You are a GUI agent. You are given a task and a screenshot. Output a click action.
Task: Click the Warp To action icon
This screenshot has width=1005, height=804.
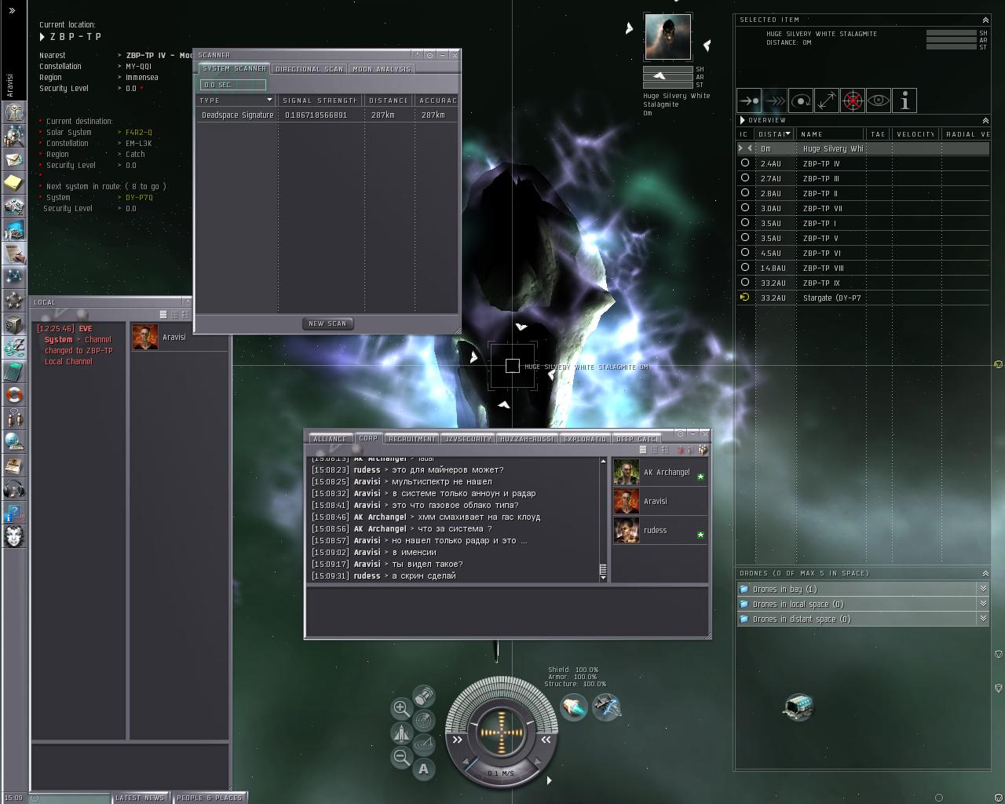coord(775,100)
